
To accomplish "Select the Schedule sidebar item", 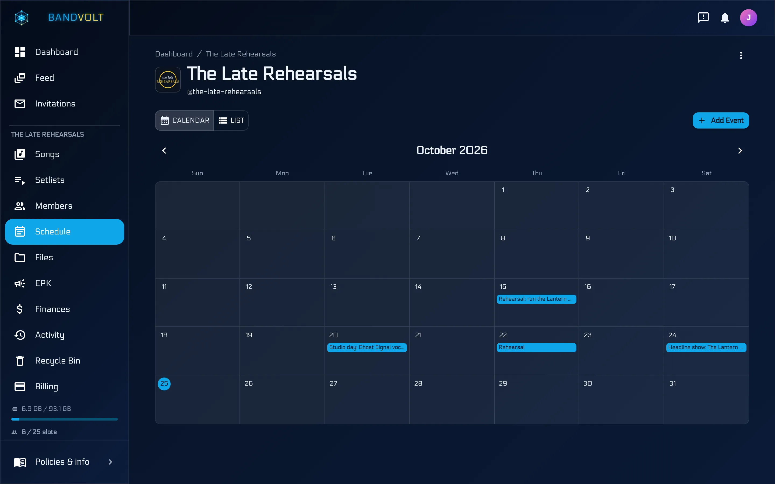I will [x=64, y=232].
